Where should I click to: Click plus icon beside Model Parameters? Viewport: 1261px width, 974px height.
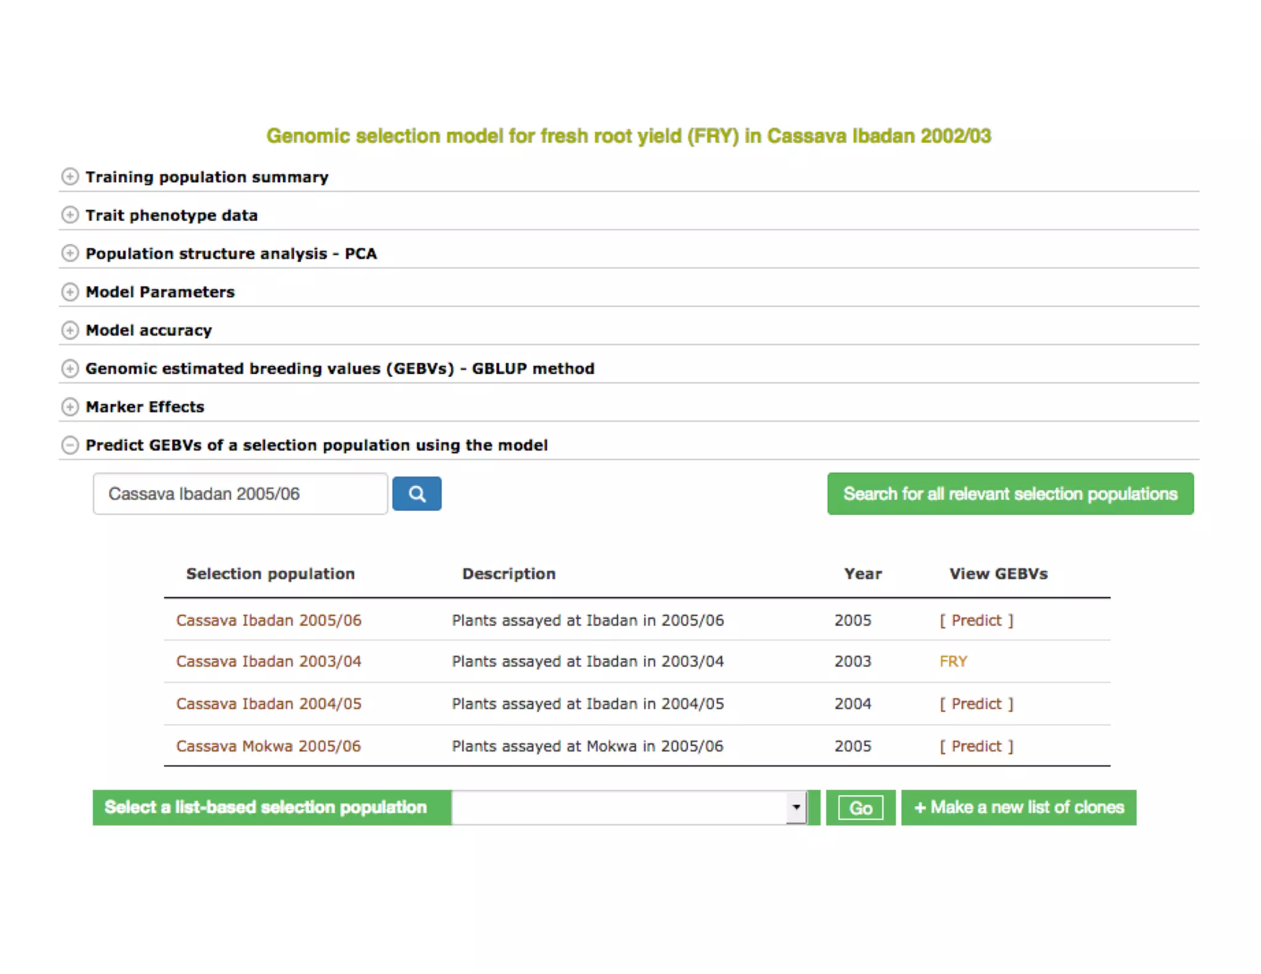point(70,292)
